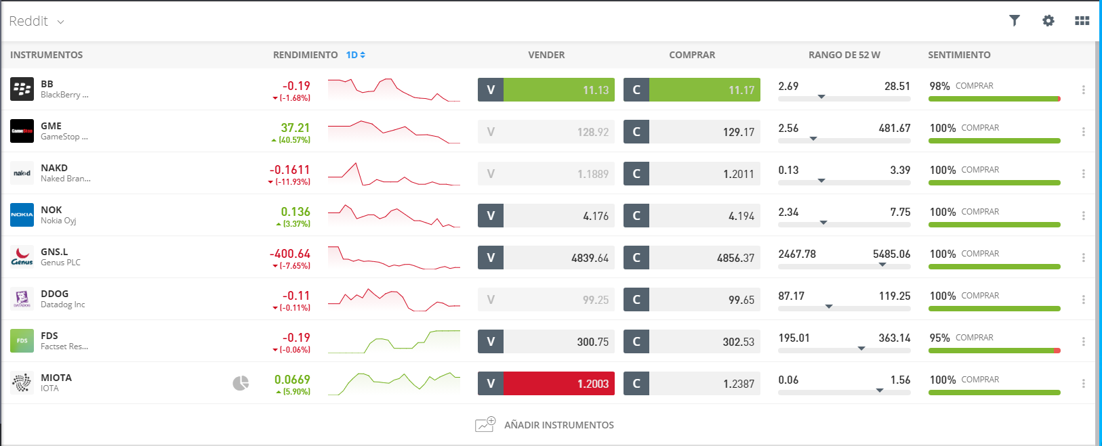1102x446 pixels.
Task: Open watchlist settings gear icon
Action: pos(1048,20)
